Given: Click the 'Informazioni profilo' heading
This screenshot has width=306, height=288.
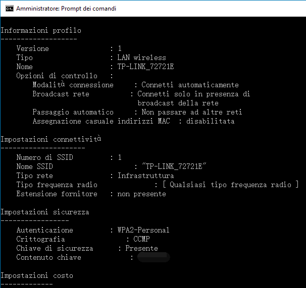Looking at the screenshot, I should [41, 30].
